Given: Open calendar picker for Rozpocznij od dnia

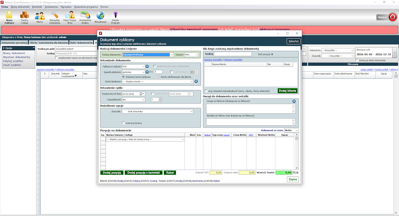Looking at the screenshot, I should [x=142, y=94].
